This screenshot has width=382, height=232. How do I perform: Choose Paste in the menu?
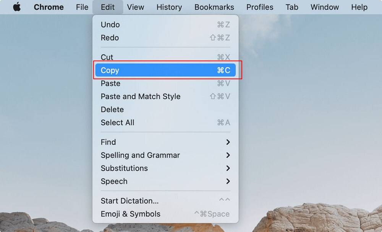pyautogui.click(x=110, y=83)
